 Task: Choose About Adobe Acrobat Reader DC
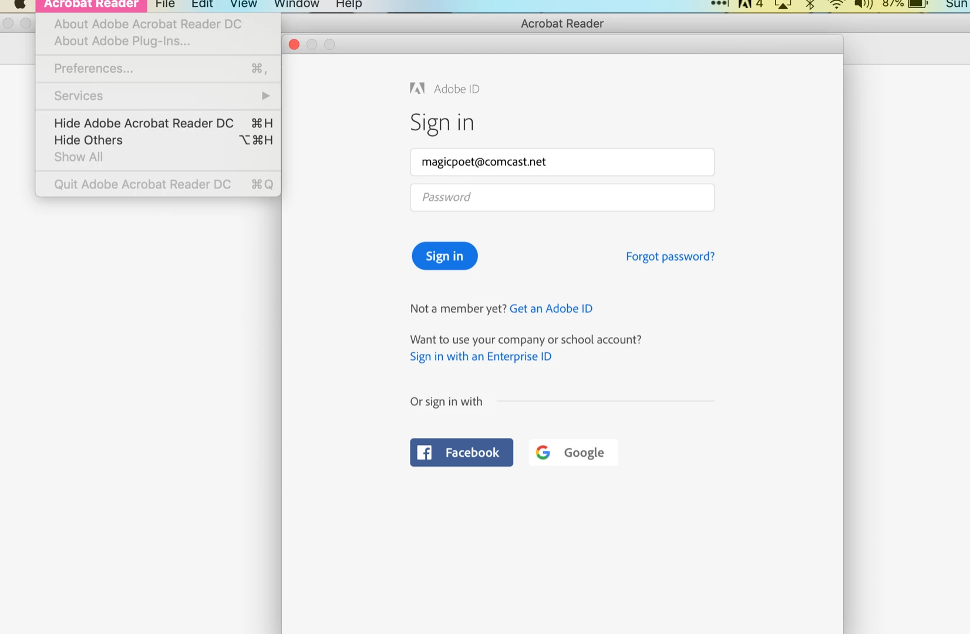click(158, 24)
